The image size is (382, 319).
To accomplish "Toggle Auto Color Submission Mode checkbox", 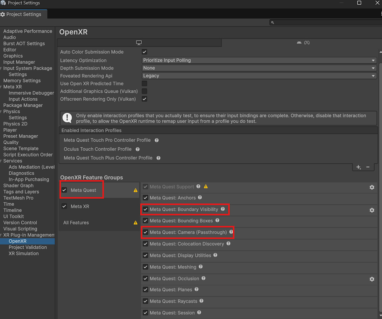I will click(145, 52).
